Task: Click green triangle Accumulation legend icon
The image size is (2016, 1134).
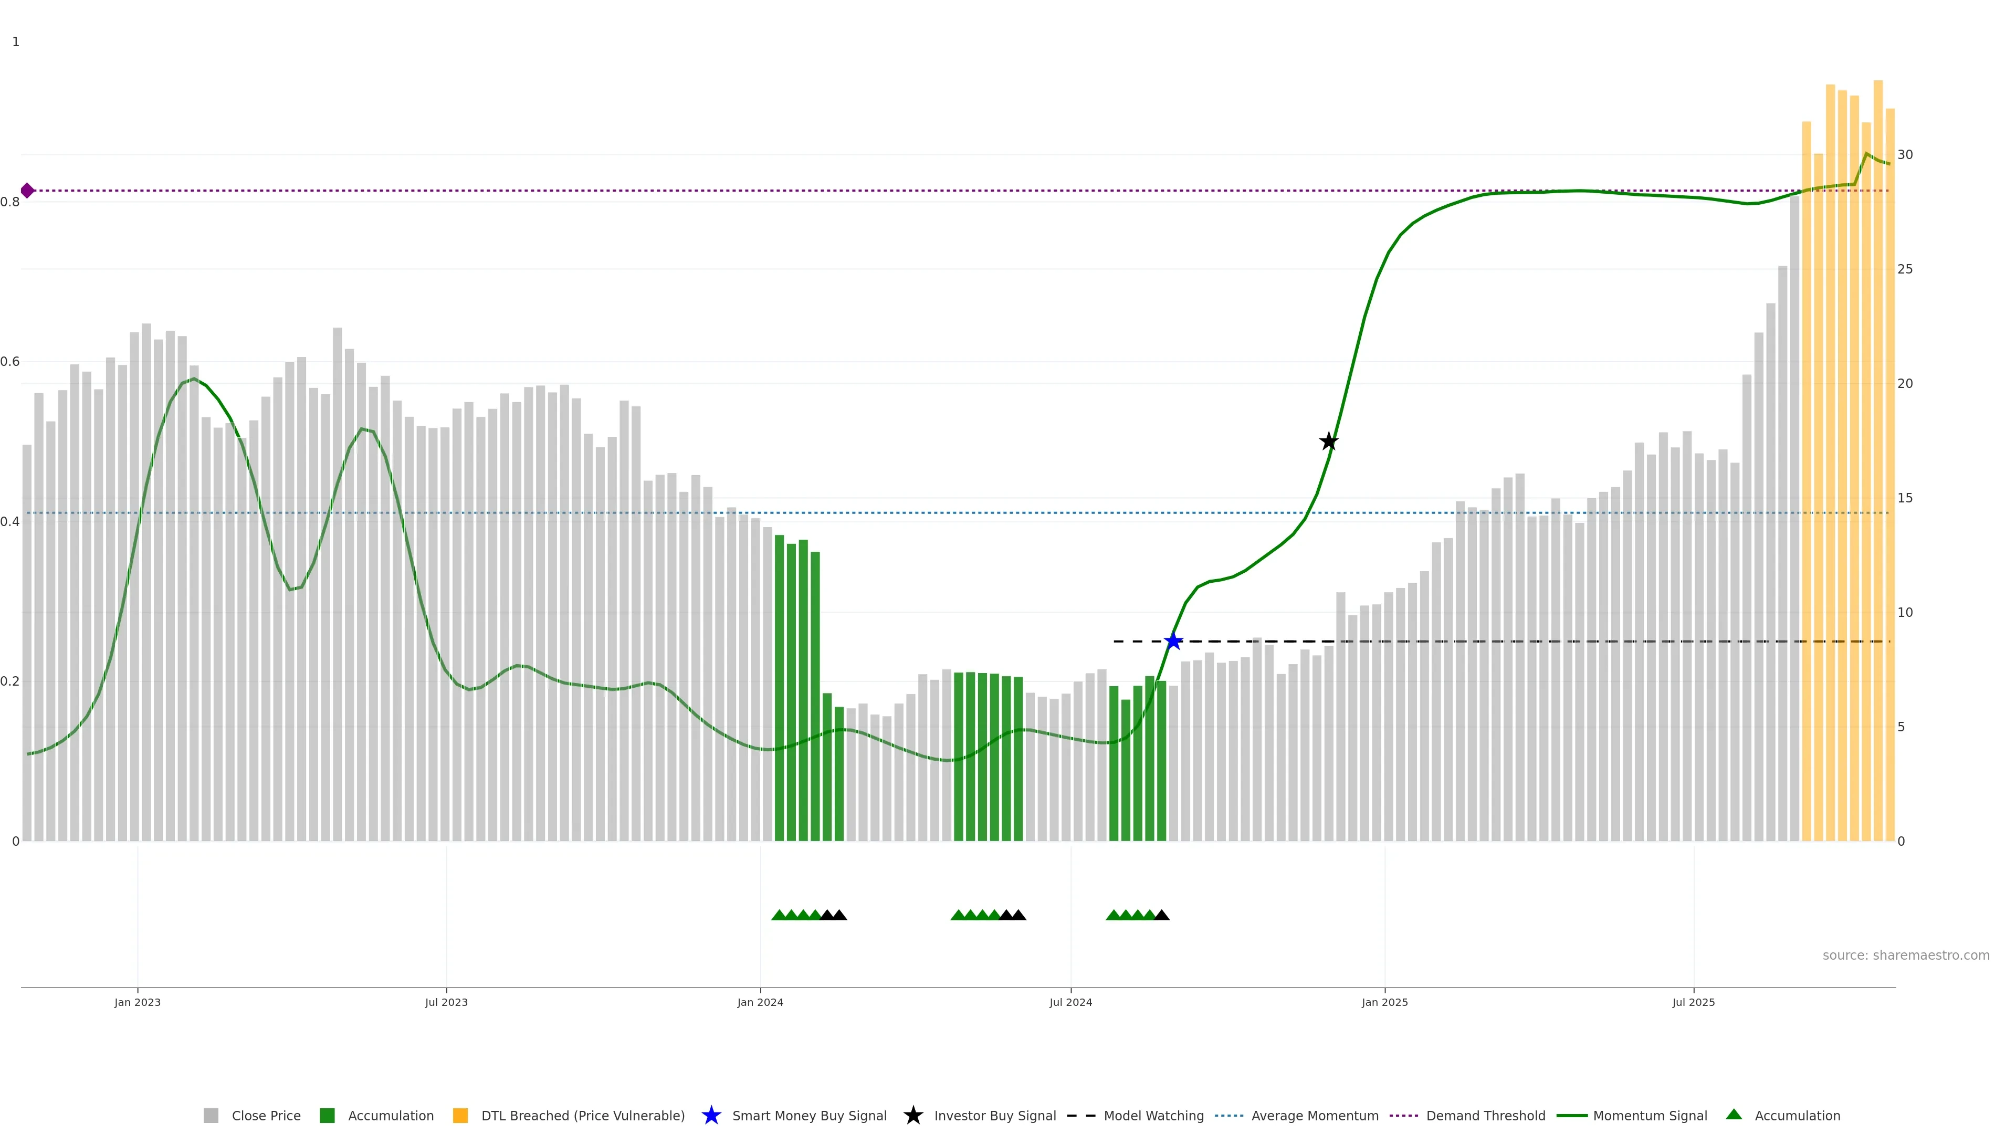Action: pos(1734,1115)
